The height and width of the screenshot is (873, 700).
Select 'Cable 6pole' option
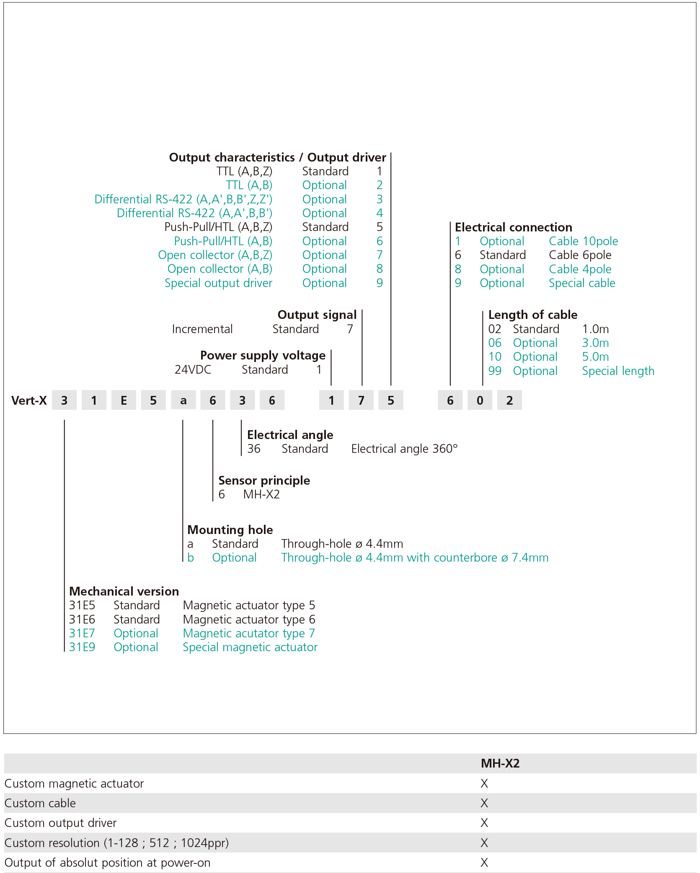(580, 255)
